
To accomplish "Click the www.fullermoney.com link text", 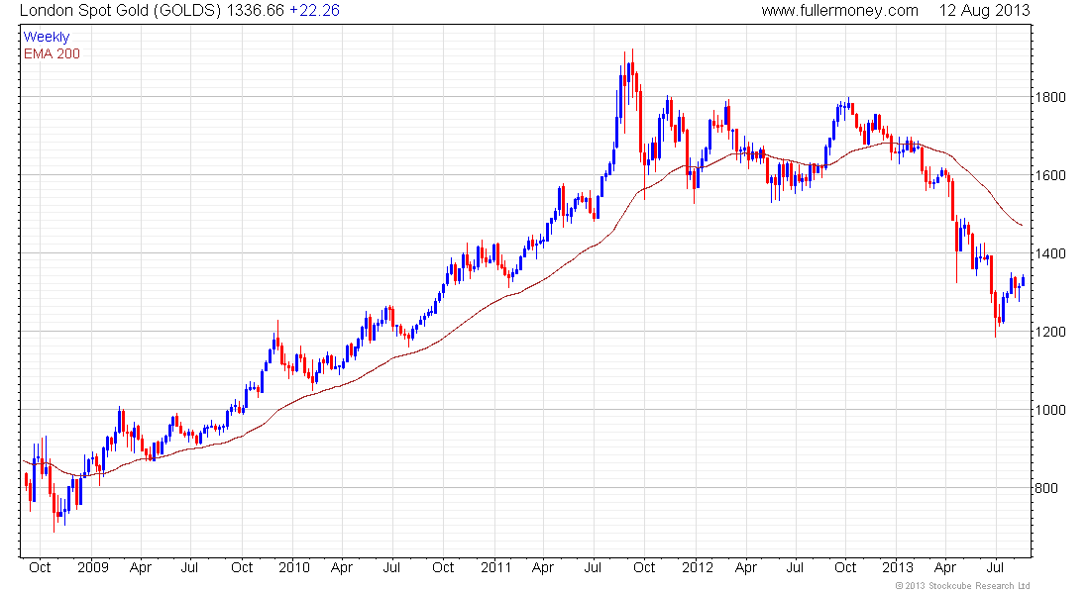I will coord(839,11).
